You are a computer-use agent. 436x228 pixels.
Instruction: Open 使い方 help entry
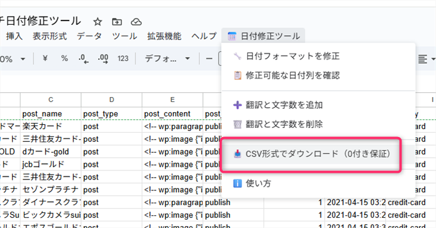(318, 183)
